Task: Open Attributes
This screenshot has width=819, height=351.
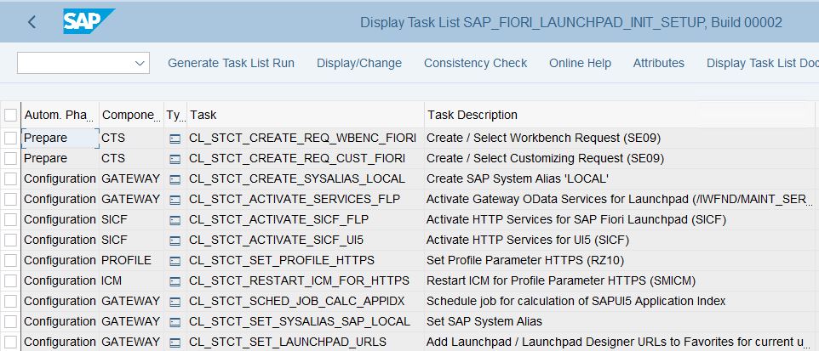Action: [x=659, y=63]
